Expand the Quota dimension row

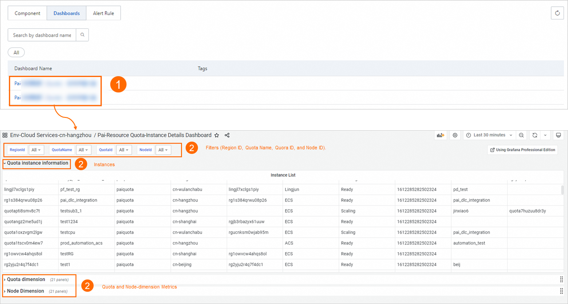[26, 279]
